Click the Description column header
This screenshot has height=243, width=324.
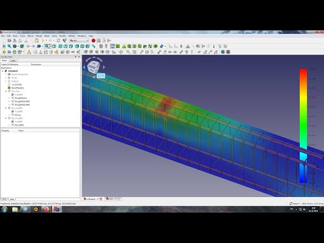(x=36, y=64)
